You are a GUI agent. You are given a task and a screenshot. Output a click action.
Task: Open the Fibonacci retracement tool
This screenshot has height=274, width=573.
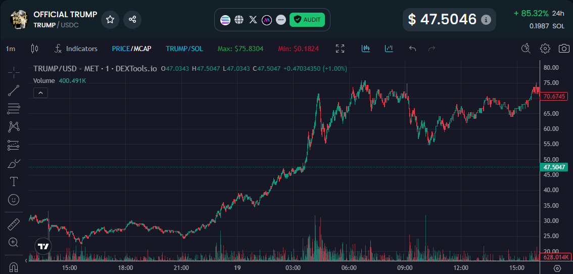point(14,109)
